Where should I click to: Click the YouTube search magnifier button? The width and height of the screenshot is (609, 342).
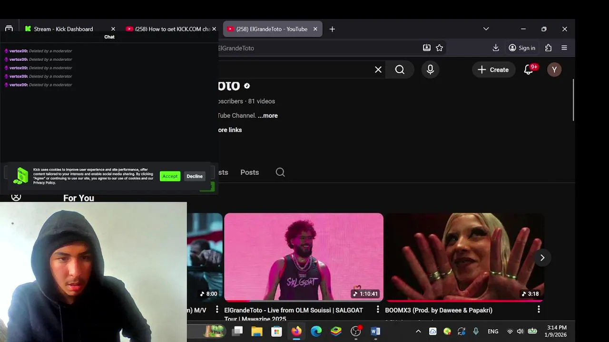point(400,70)
